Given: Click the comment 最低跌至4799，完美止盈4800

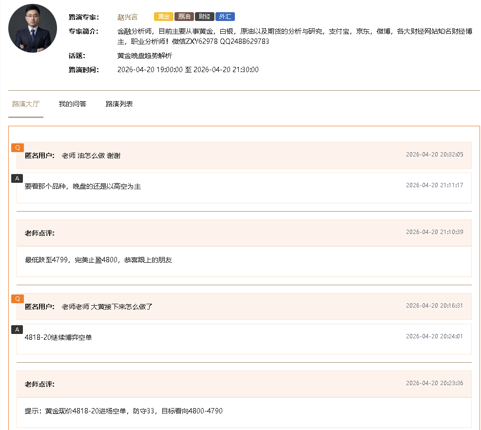Looking at the screenshot, I should (98, 260).
